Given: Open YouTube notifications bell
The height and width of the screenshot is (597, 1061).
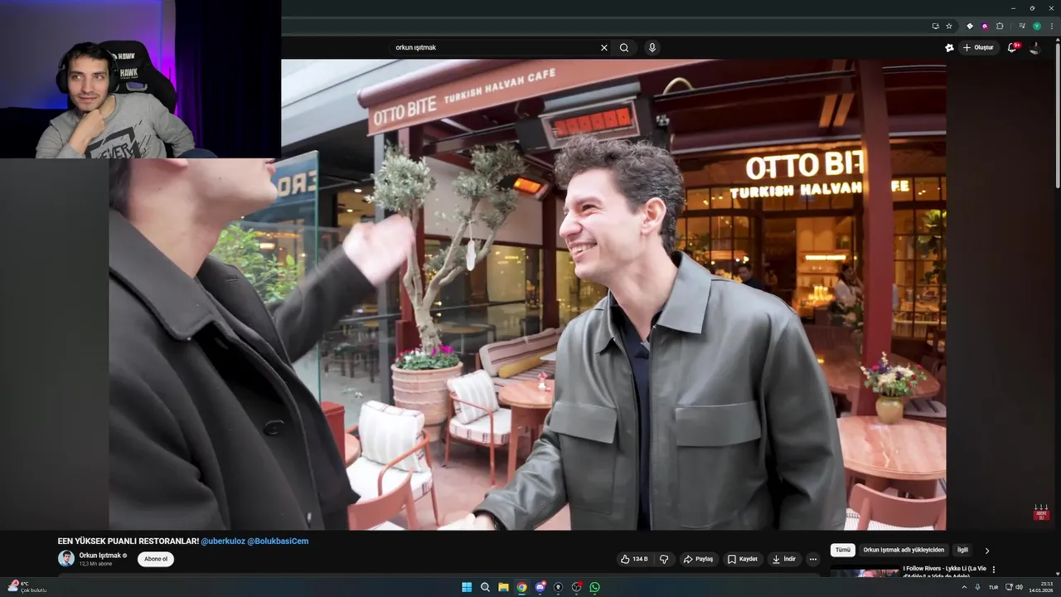Looking at the screenshot, I should point(1011,47).
